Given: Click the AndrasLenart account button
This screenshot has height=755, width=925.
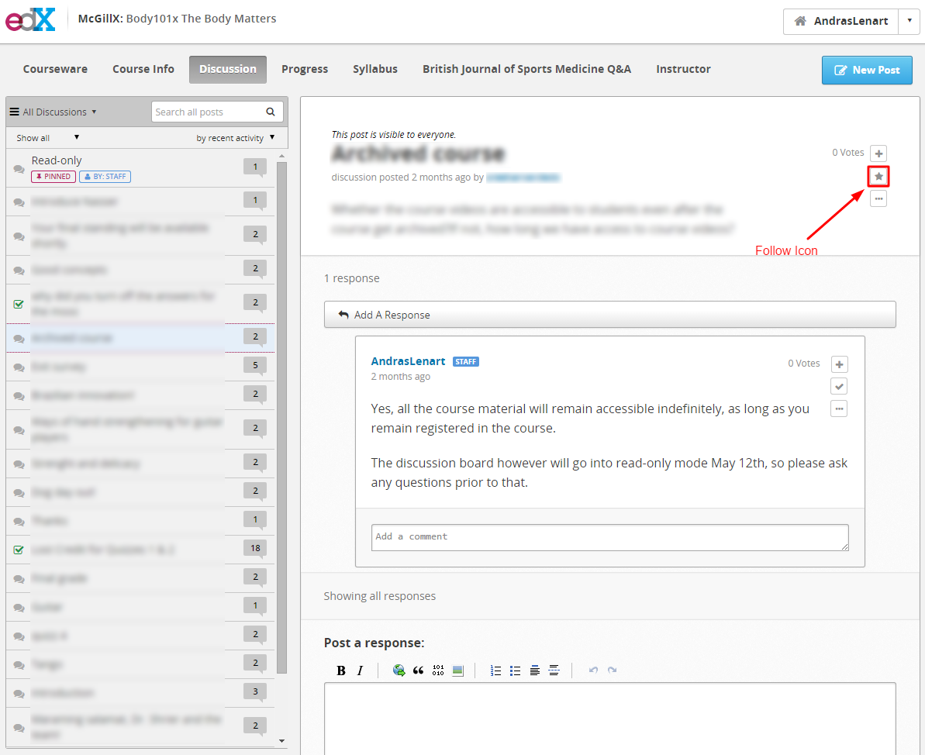Looking at the screenshot, I should 840,21.
